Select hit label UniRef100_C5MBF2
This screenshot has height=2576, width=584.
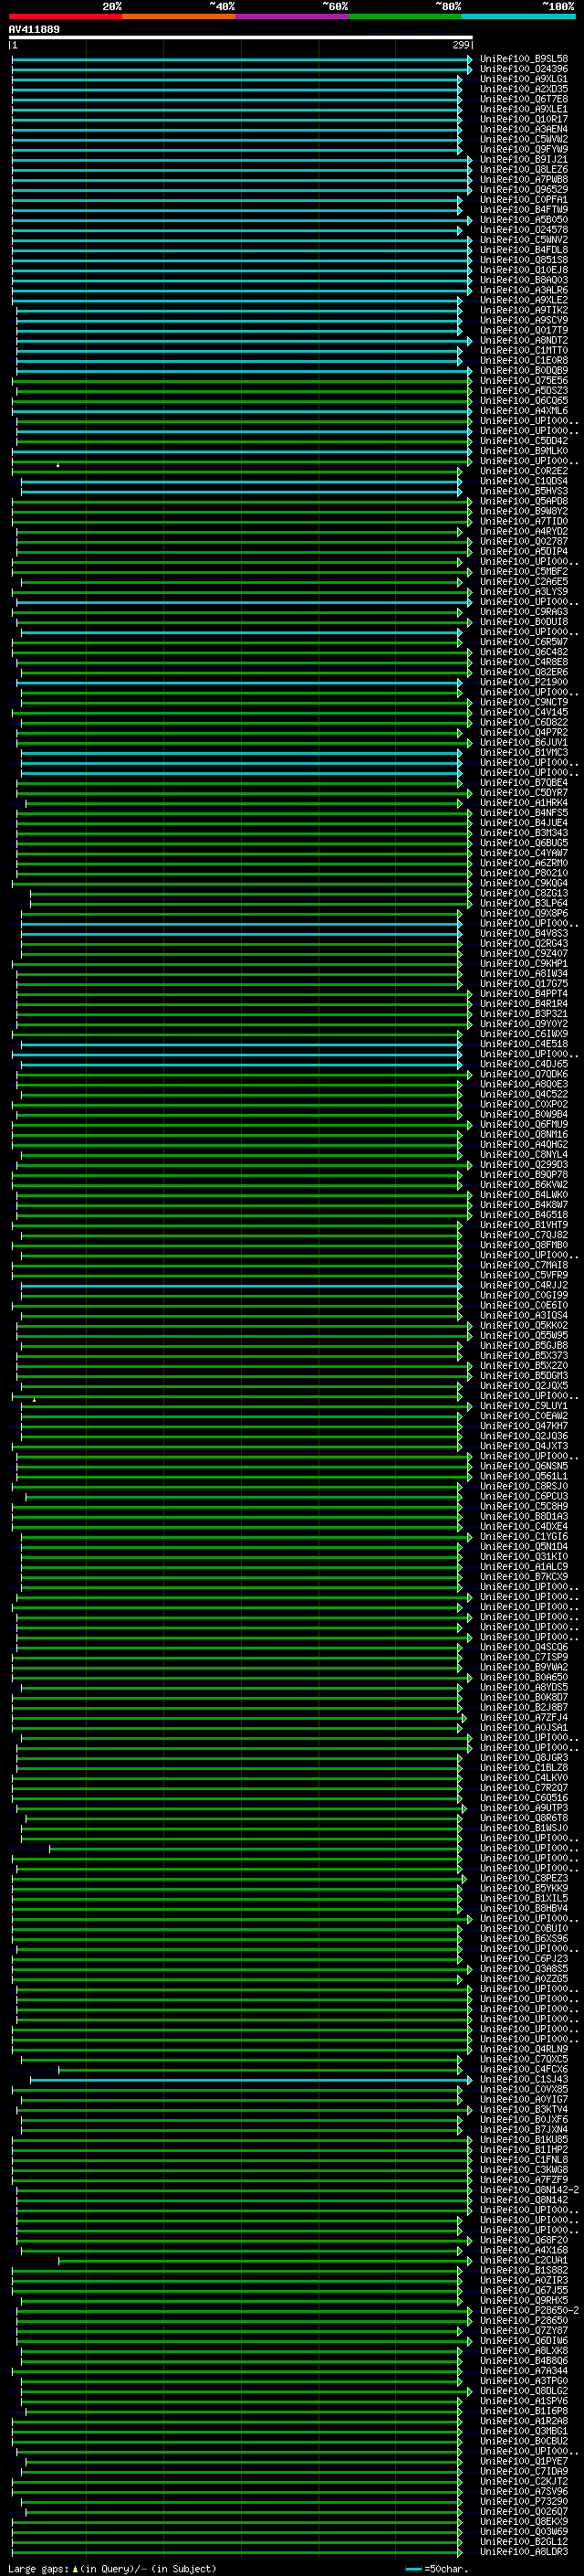524,572
